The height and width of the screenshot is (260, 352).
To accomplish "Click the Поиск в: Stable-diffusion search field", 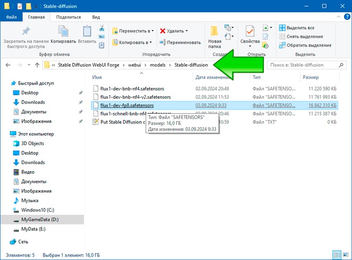I will [302, 65].
